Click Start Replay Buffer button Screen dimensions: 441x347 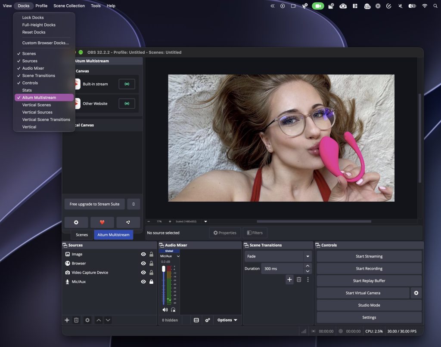[369, 281]
